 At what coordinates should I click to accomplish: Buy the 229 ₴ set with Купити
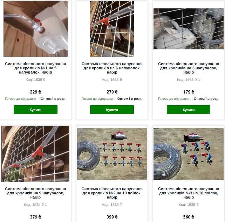pyautogui.click(x=35, y=110)
